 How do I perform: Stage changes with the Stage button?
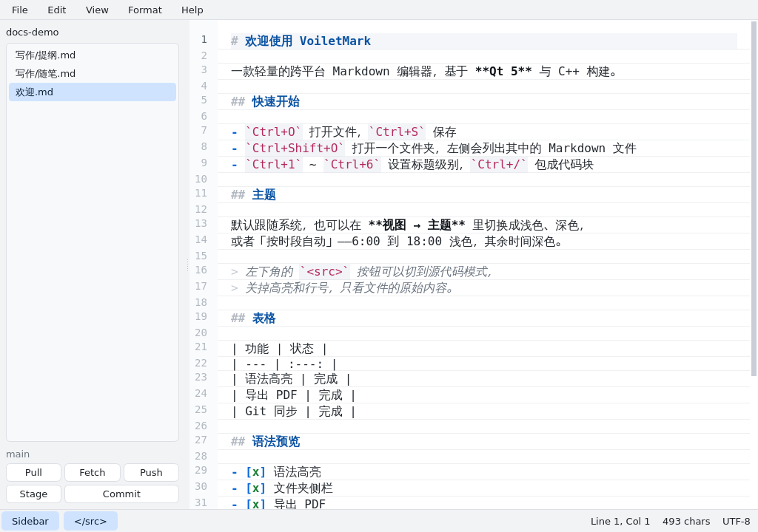point(33,494)
